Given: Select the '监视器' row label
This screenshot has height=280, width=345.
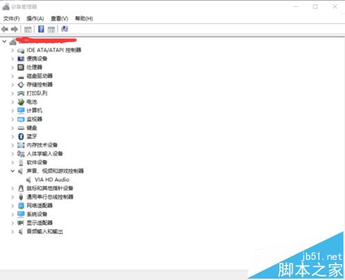Looking at the screenshot, I should click(x=34, y=119).
